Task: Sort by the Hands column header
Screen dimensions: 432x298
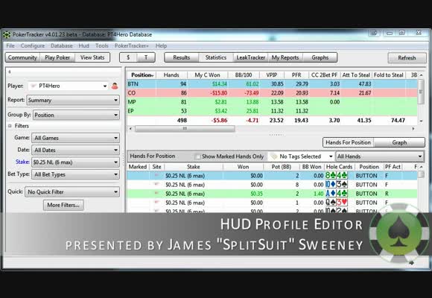Action: 171,75
